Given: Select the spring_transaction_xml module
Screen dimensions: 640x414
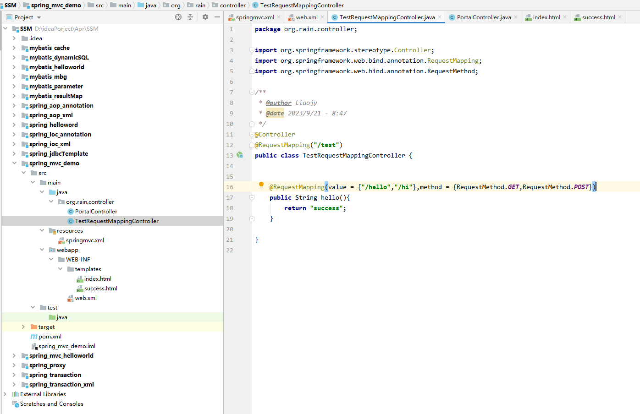Looking at the screenshot, I should (x=61, y=385).
